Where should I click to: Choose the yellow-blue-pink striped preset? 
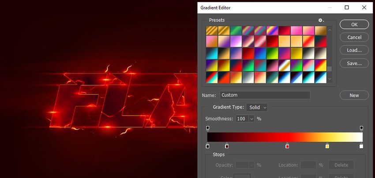(272, 30)
